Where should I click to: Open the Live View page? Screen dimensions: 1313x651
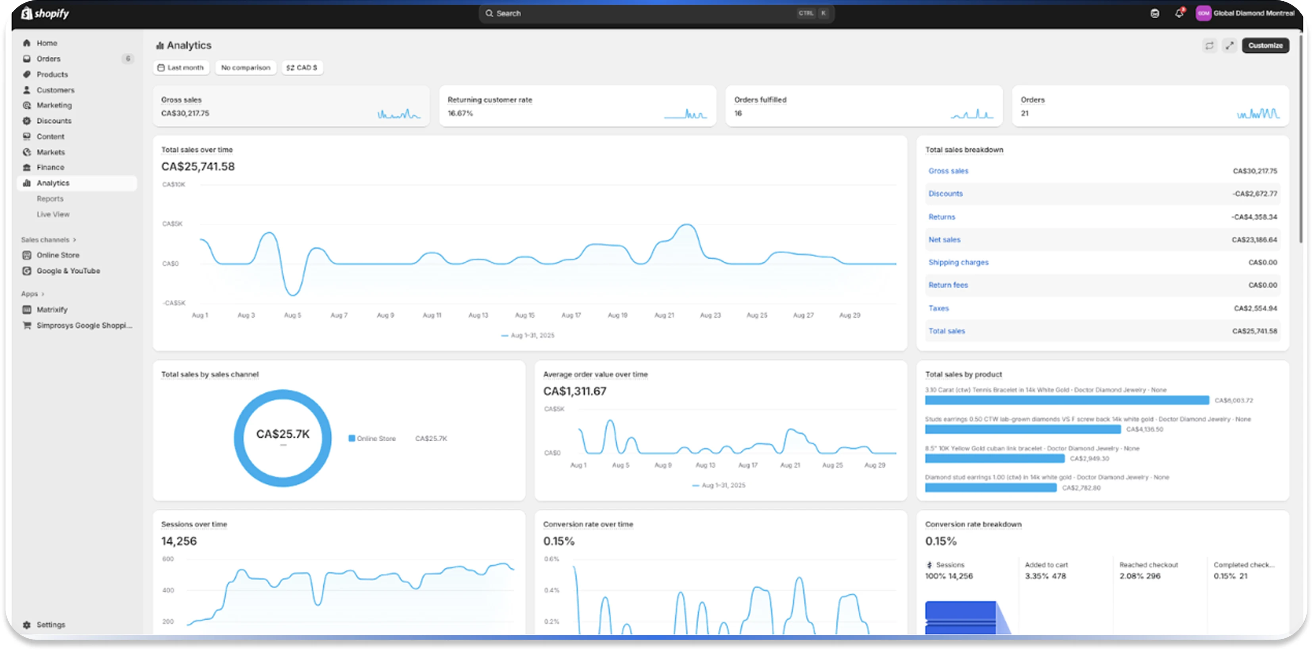(x=52, y=214)
